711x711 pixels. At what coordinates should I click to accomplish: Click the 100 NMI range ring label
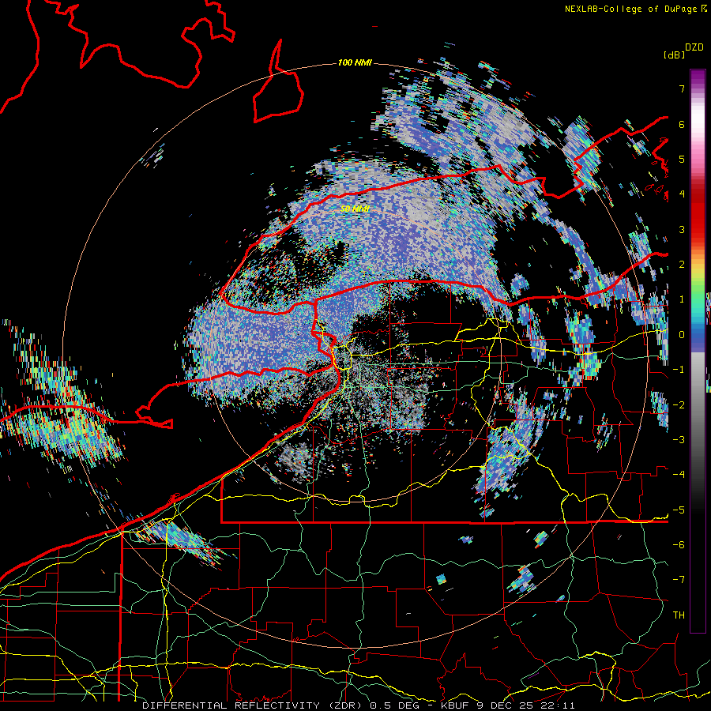pos(355,62)
